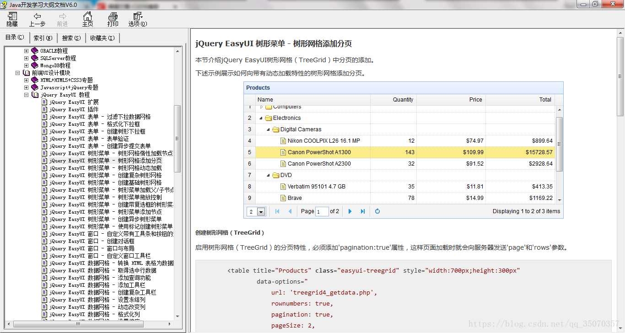This screenshot has height=333, width=625.
Task: Expand the SQLServer教程 tree node
Action: point(26,58)
